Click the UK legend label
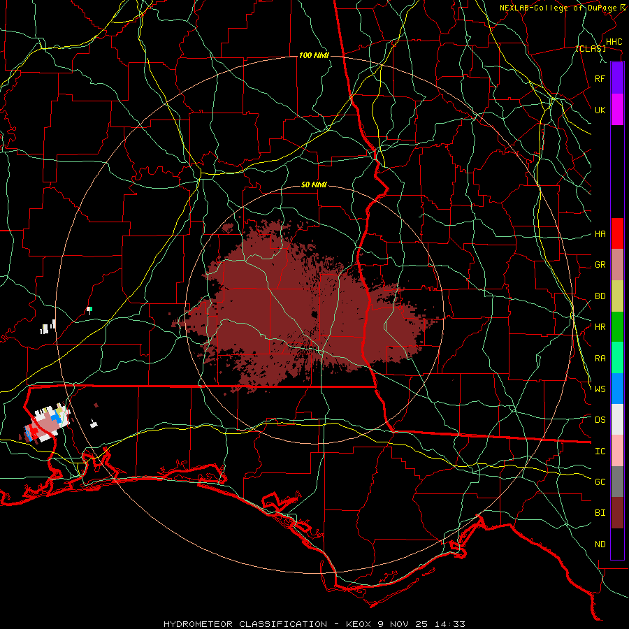 [x=600, y=110]
